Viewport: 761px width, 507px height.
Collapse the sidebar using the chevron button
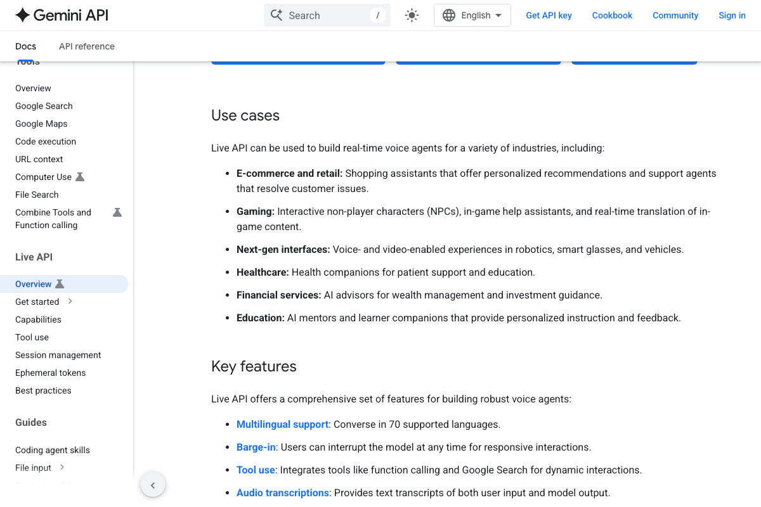[153, 484]
